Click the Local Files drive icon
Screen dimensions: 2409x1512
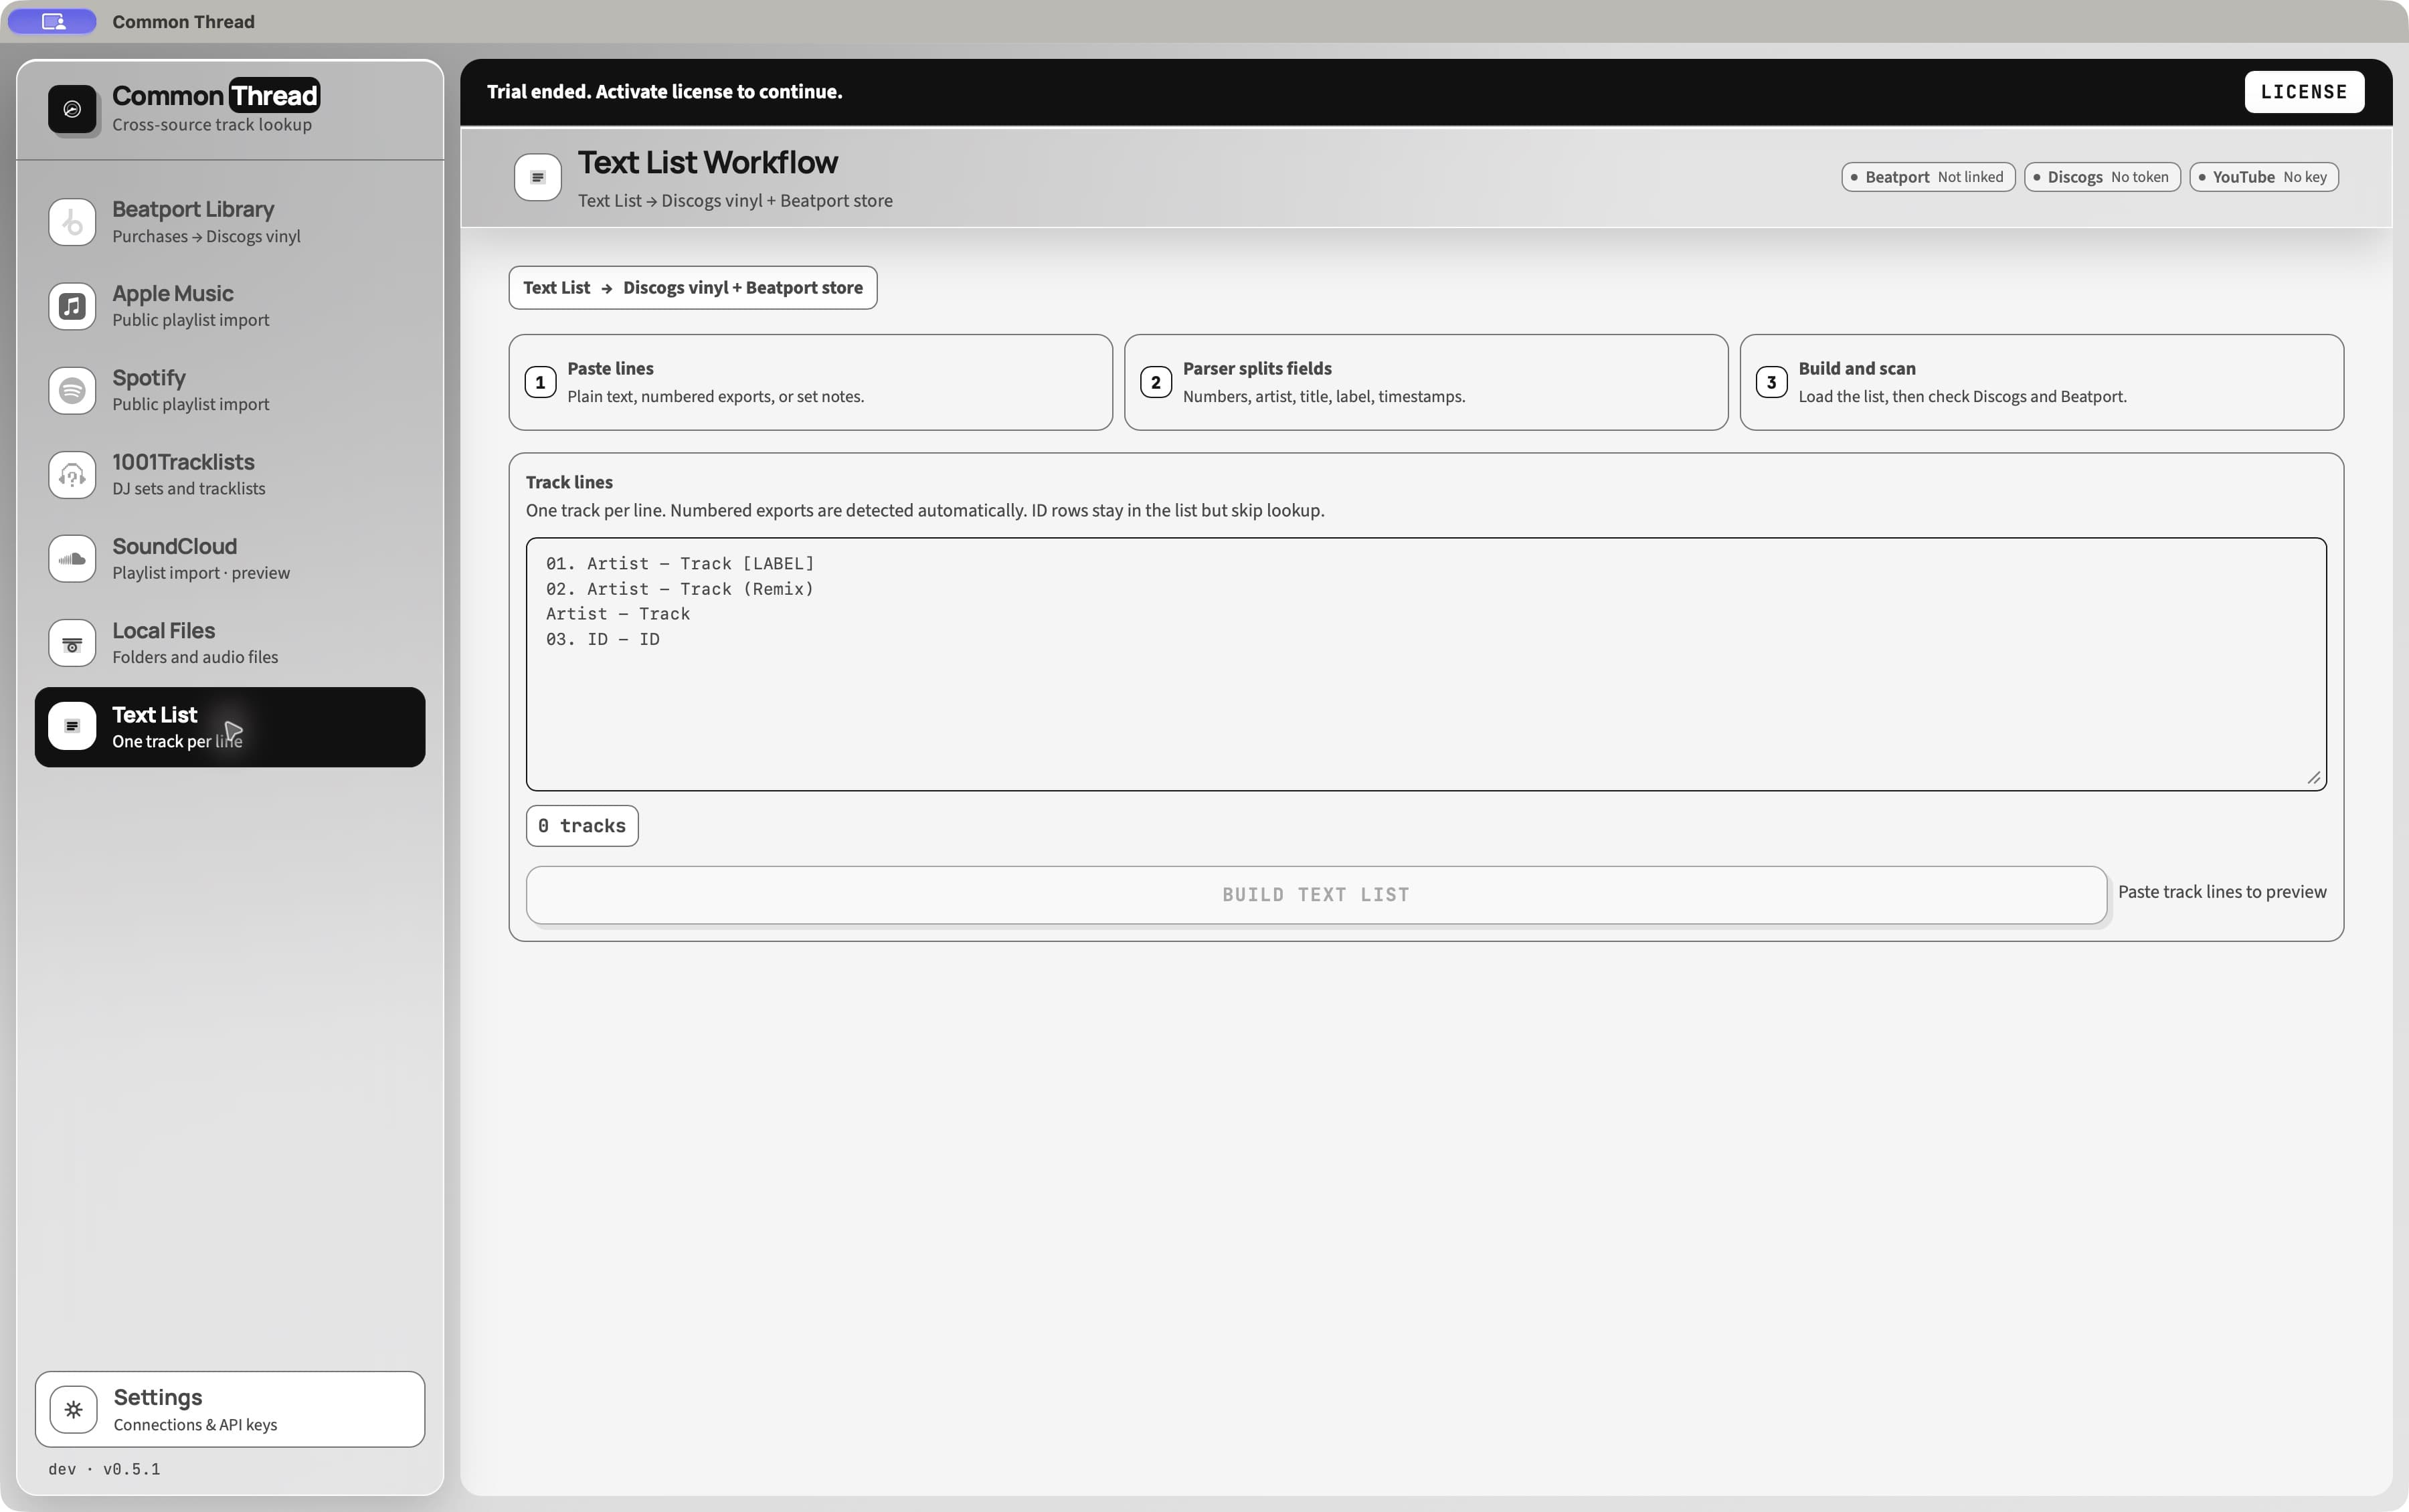pyautogui.click(x=72, y=643)
